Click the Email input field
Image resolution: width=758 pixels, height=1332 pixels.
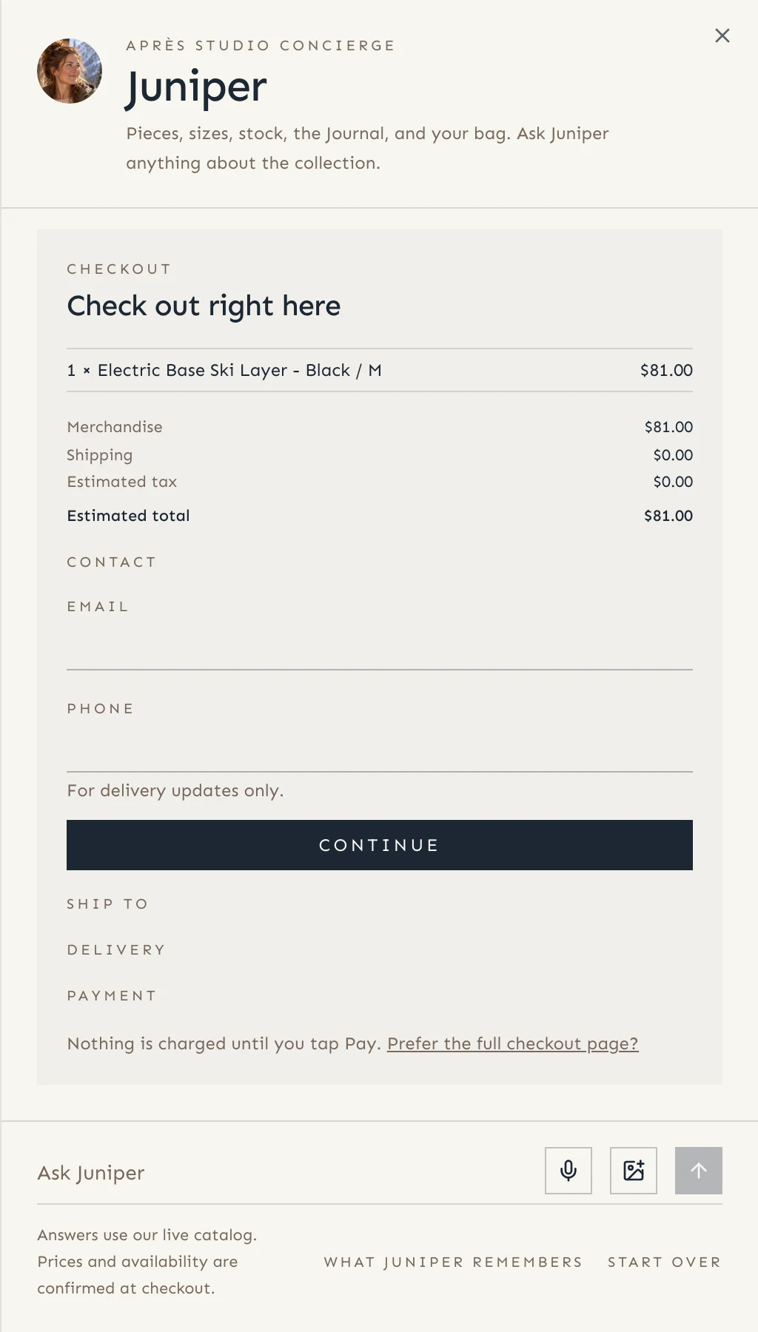pyautogui.click(x=380, y=647)
